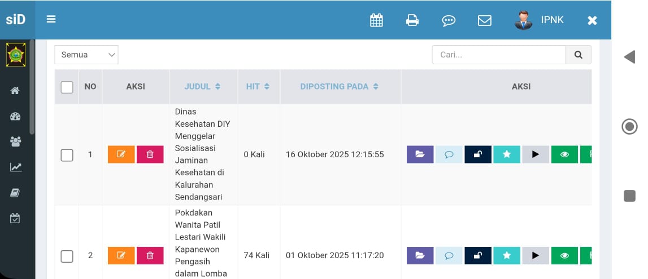Image resolution: width=648 pixels, height=279 pixels.
Task: Open the Semua filter dropdown
Action: click(86, 55)
